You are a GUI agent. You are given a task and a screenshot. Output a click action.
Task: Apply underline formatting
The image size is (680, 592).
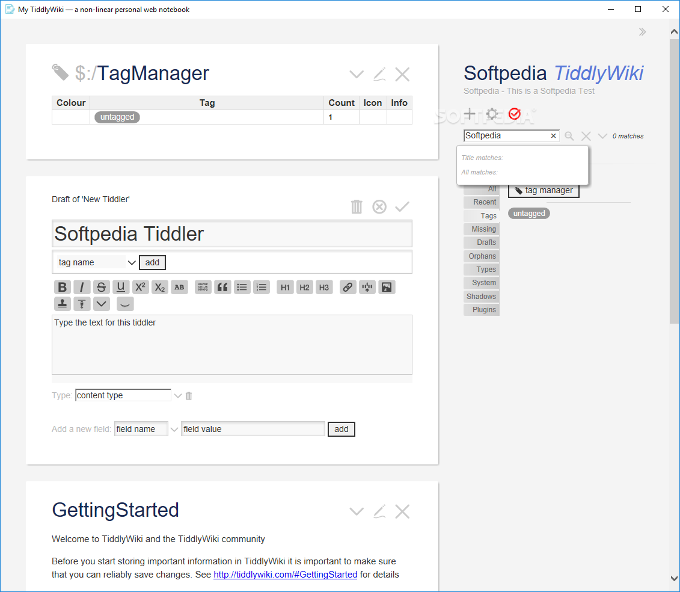tap(121, 287)
